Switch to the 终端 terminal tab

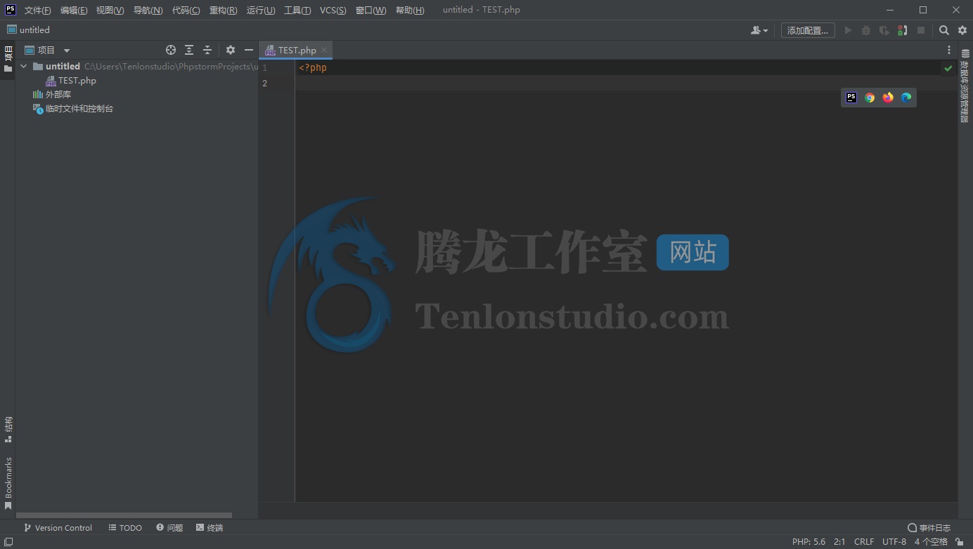tap(210, 527)
